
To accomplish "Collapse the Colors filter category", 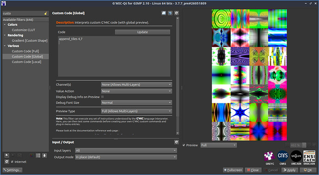I will tap(5, 24).
